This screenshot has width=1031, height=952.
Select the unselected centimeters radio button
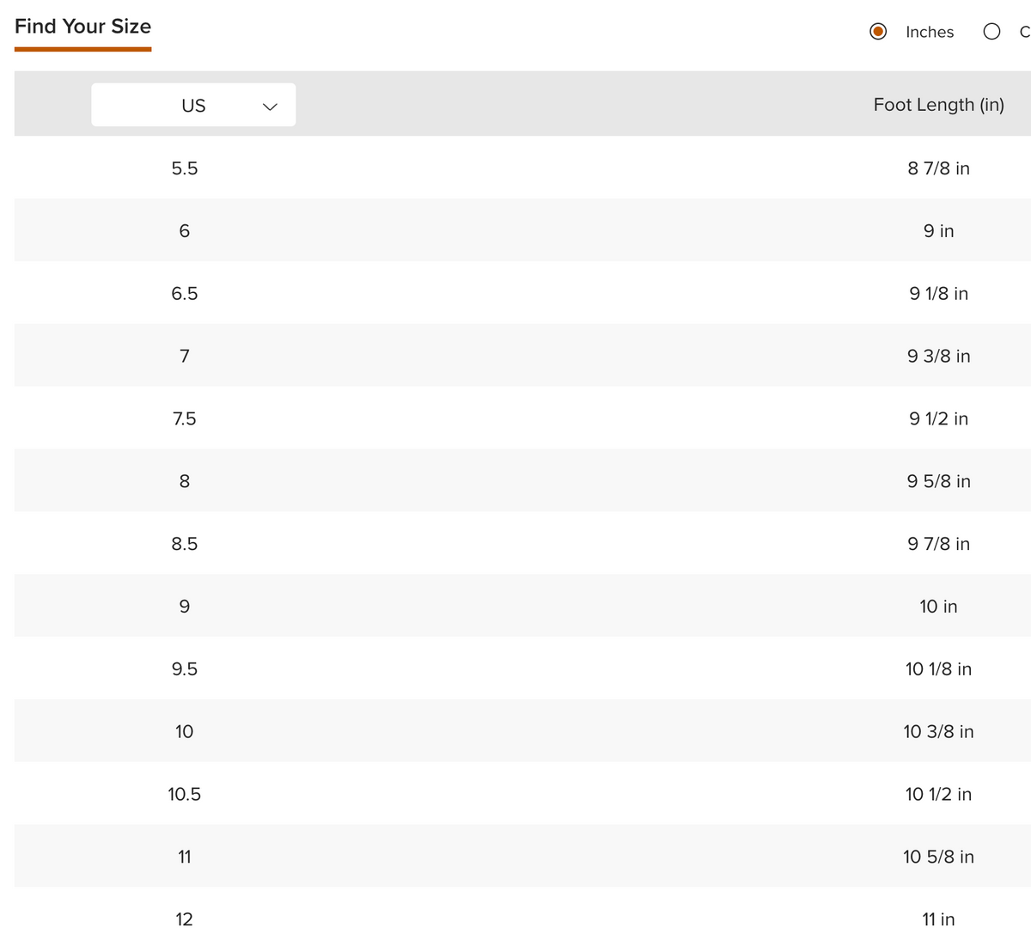coord(991,32)
